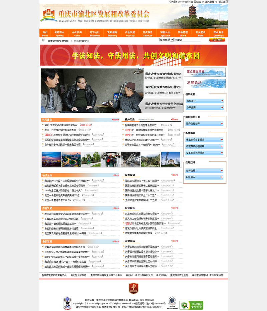
Task: Open headline 渝北区发改委专题学习区纪
Action: 163,87
